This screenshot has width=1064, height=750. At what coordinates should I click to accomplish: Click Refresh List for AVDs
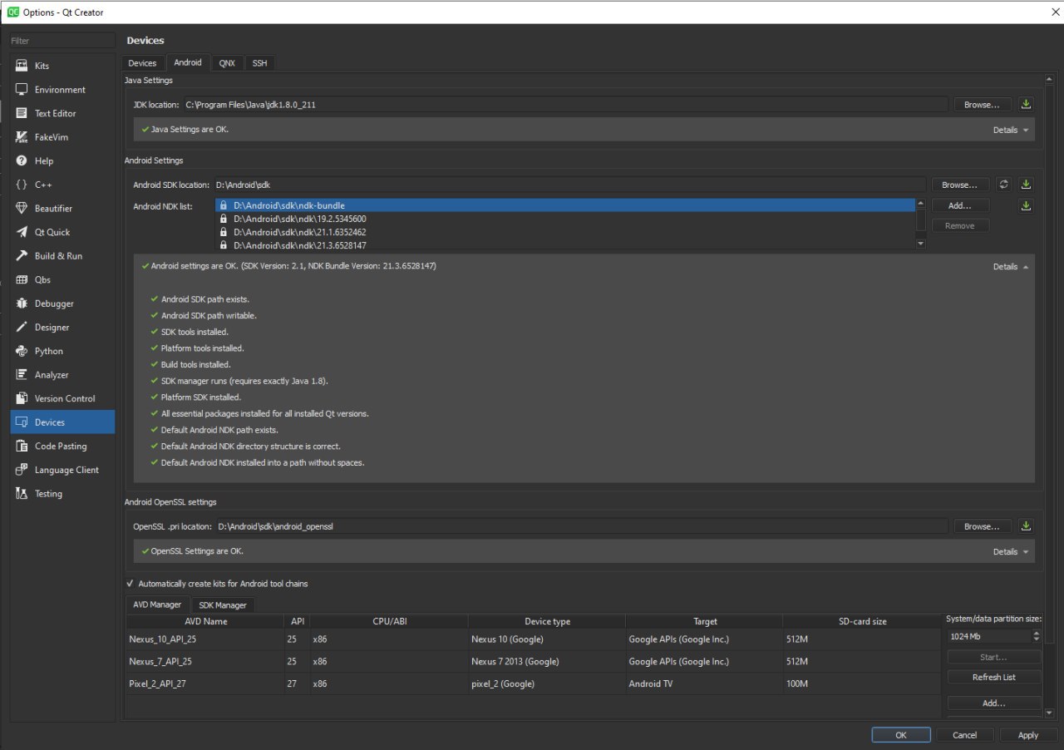pos(994,677)
